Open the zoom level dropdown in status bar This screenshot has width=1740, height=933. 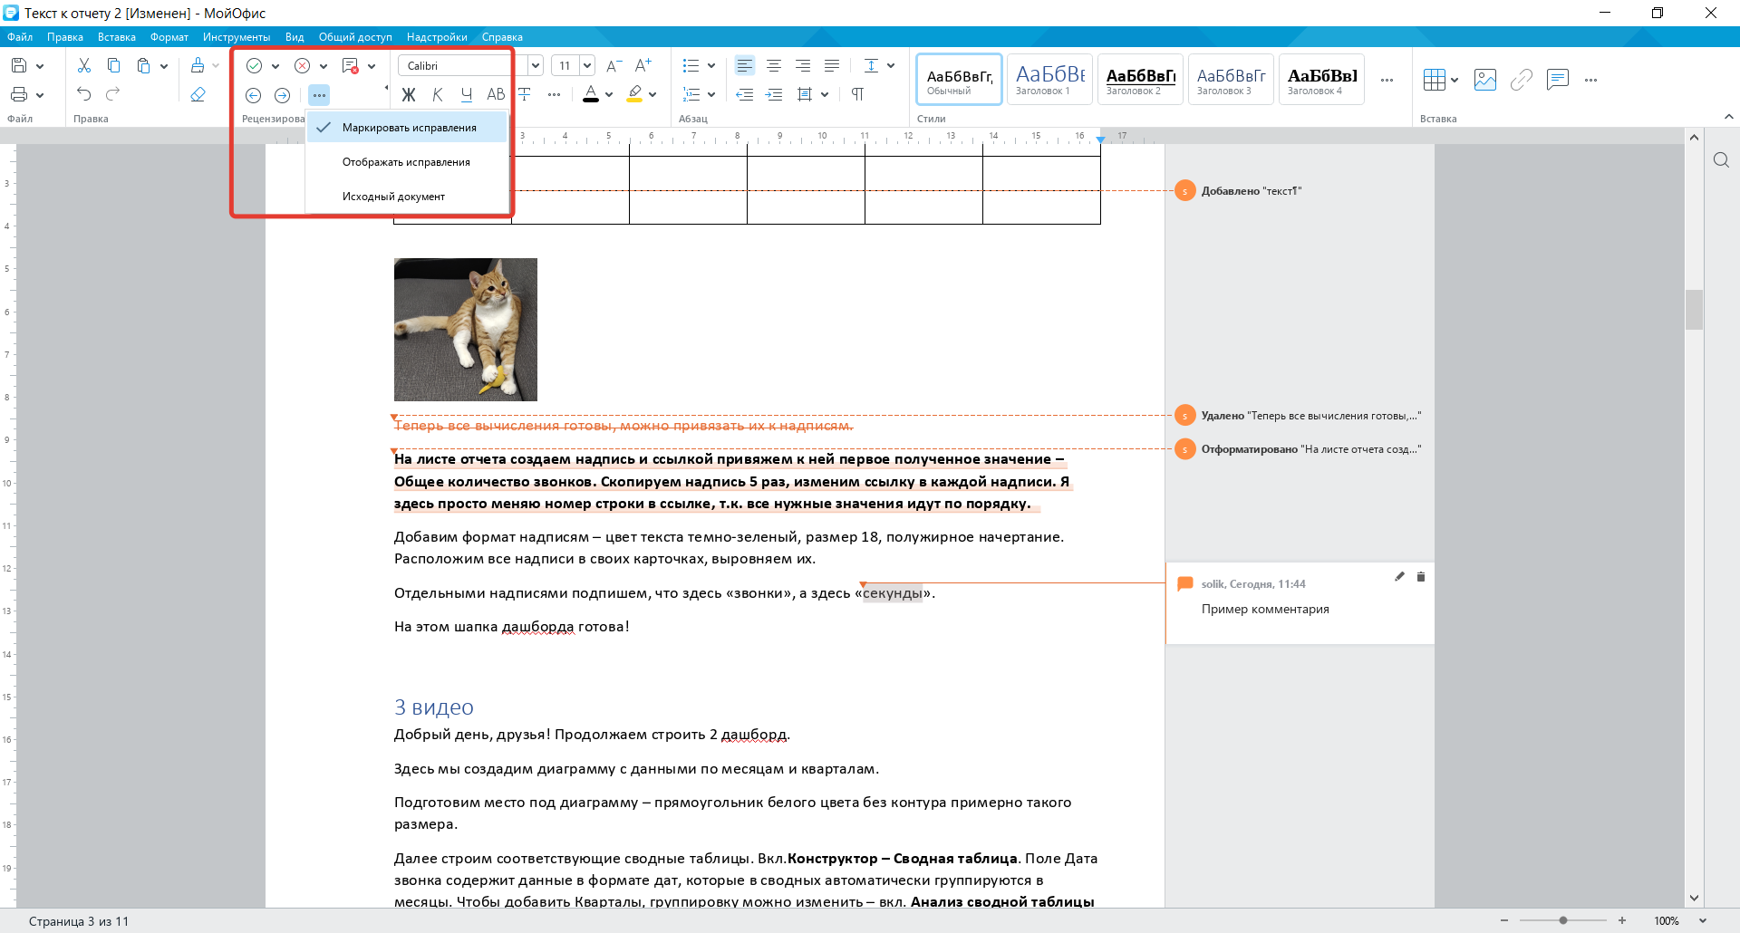[x=1703, y=920]
